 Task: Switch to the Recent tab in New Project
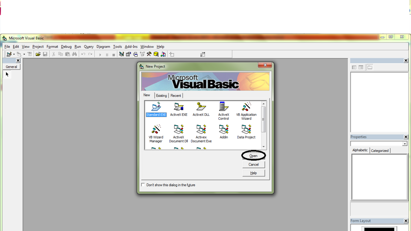176,96
